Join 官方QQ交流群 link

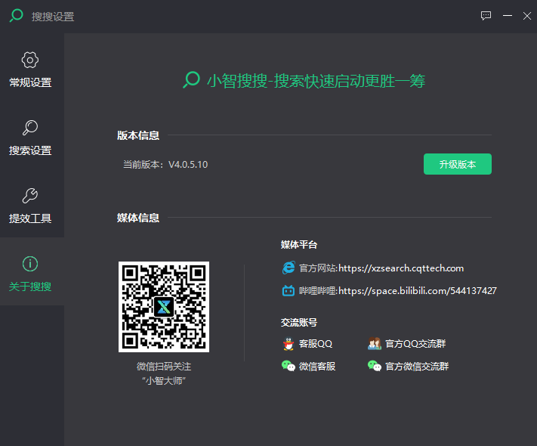[415, 343]
